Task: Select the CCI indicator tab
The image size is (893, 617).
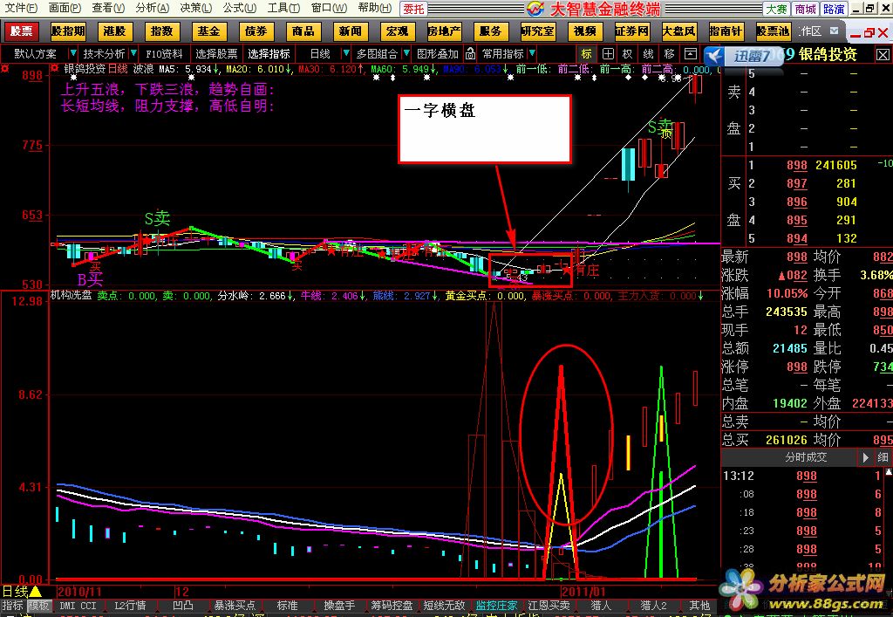Action: [x=88, y=605]
